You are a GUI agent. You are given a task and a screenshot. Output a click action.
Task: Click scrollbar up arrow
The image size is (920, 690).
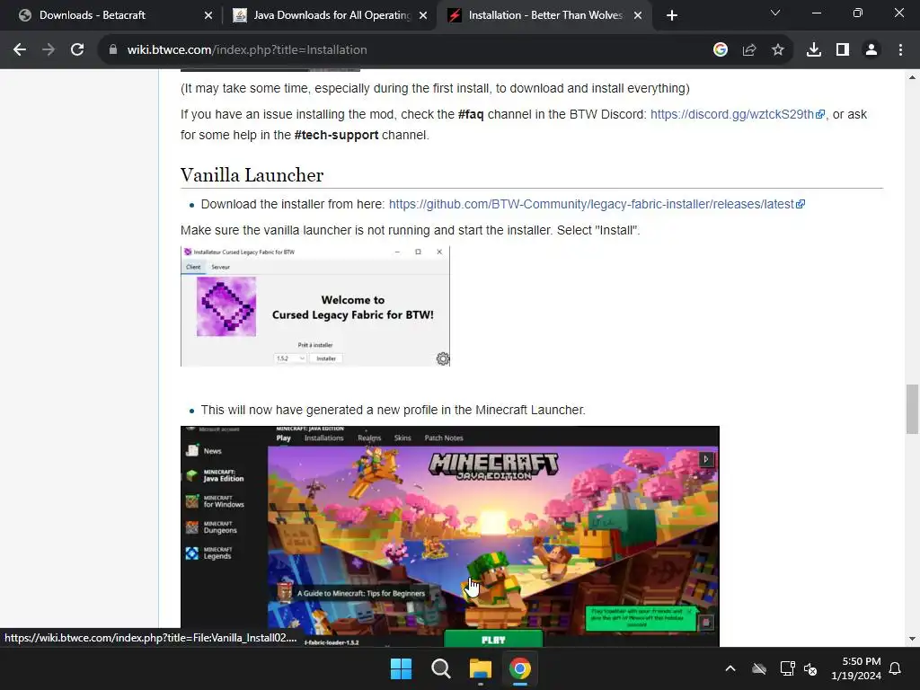pos(912,77)
